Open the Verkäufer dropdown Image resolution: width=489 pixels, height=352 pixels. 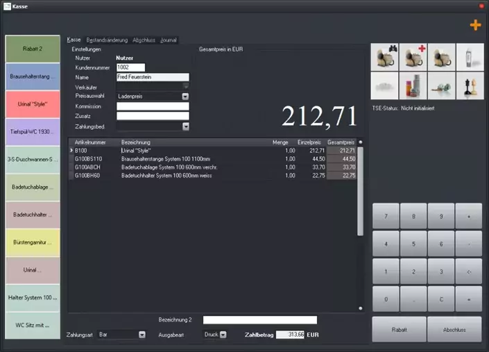186,87
